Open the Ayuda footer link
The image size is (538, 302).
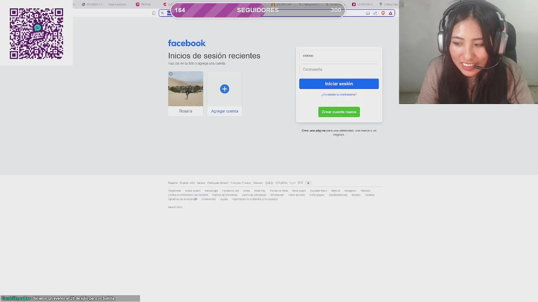(x=224, y=199)
